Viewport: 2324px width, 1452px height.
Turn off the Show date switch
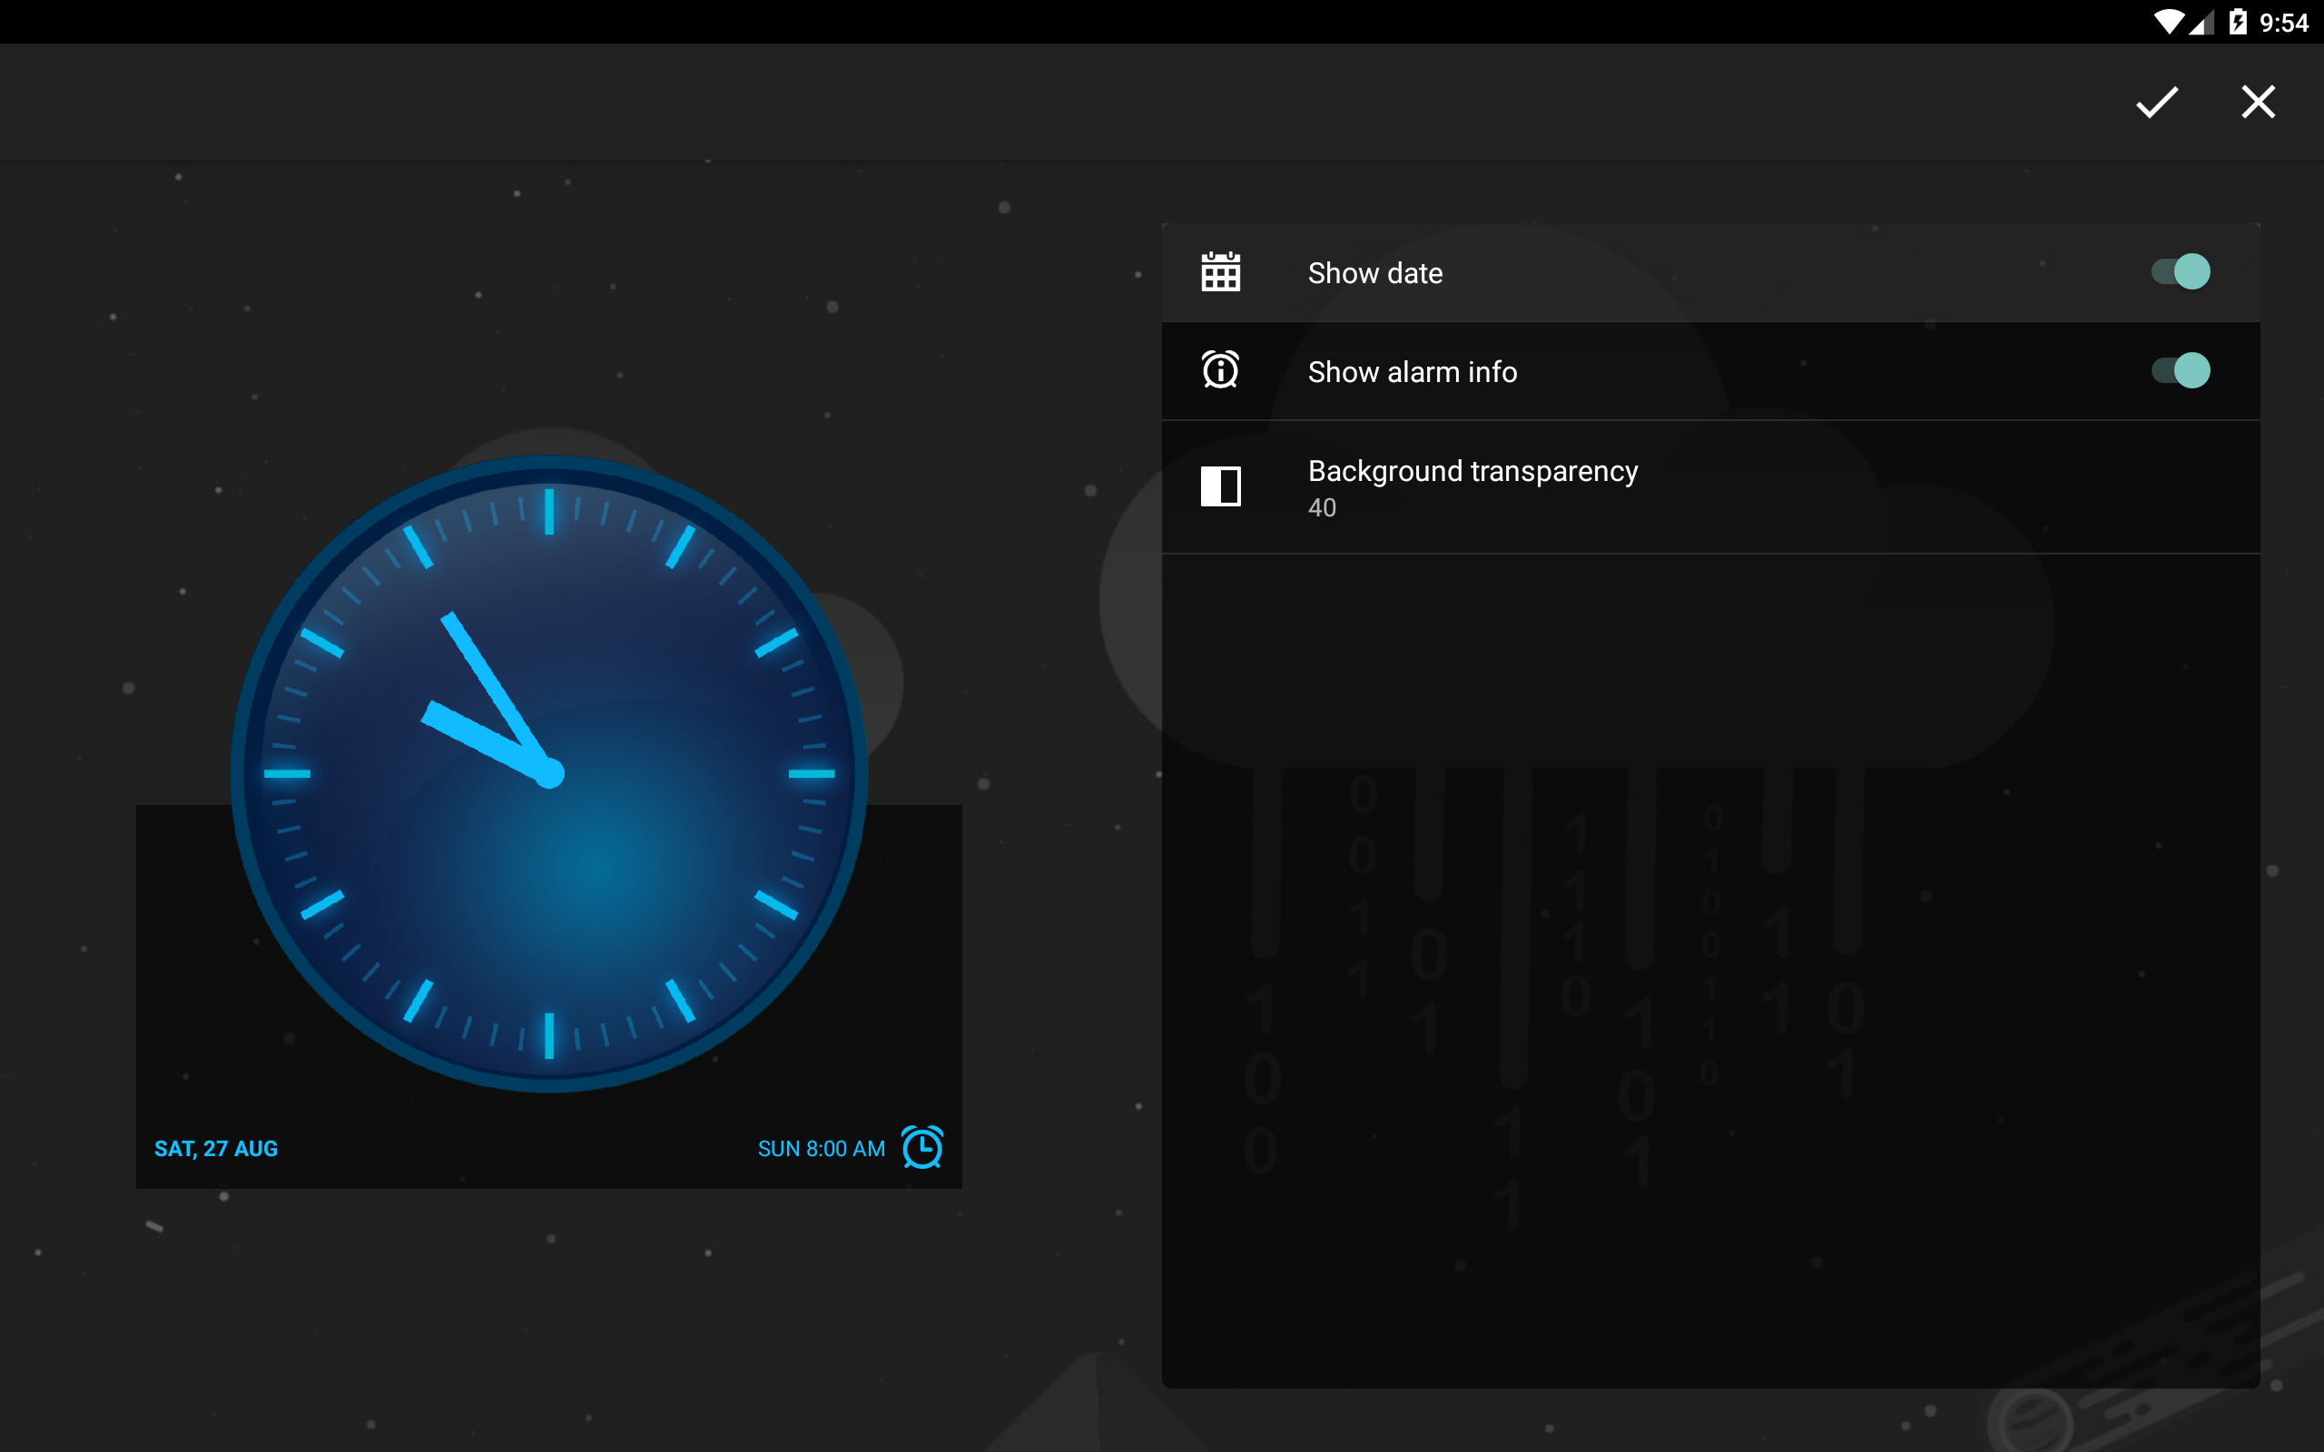(2180, 271)
